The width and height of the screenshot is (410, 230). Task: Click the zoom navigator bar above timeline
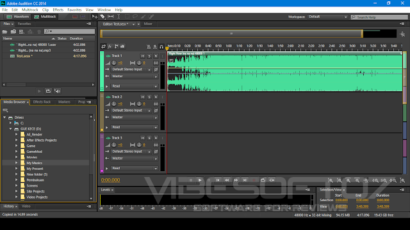coord(231,34)
